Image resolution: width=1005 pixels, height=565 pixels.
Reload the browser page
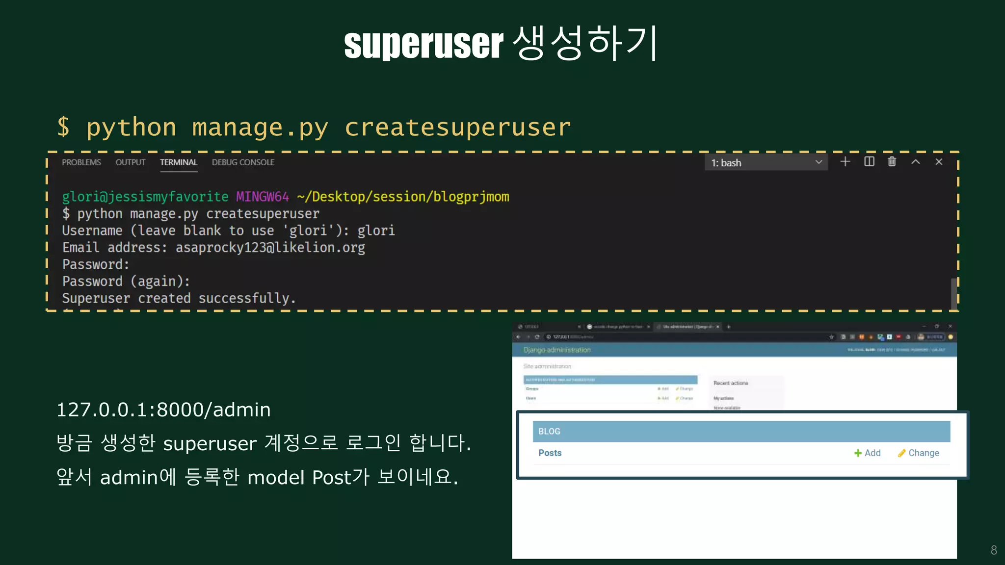pos(537,337)
